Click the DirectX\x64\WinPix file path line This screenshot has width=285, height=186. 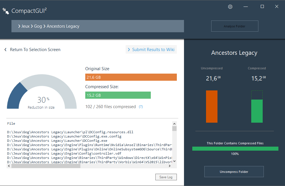[x=90, y=158]
